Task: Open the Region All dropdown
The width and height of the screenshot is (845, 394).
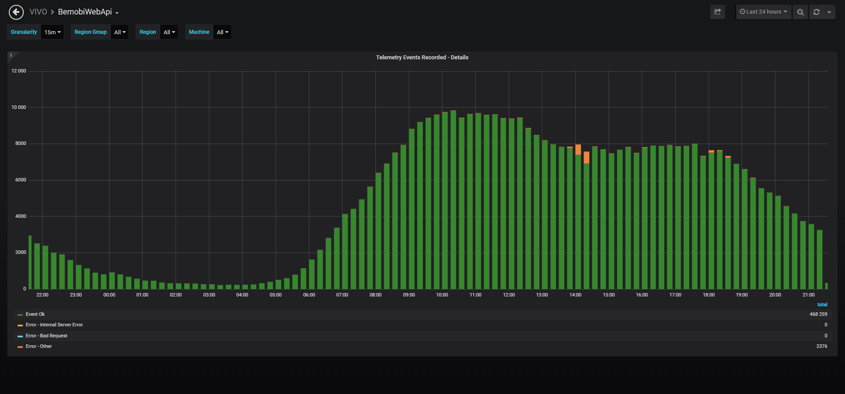Action: [169, 32]
